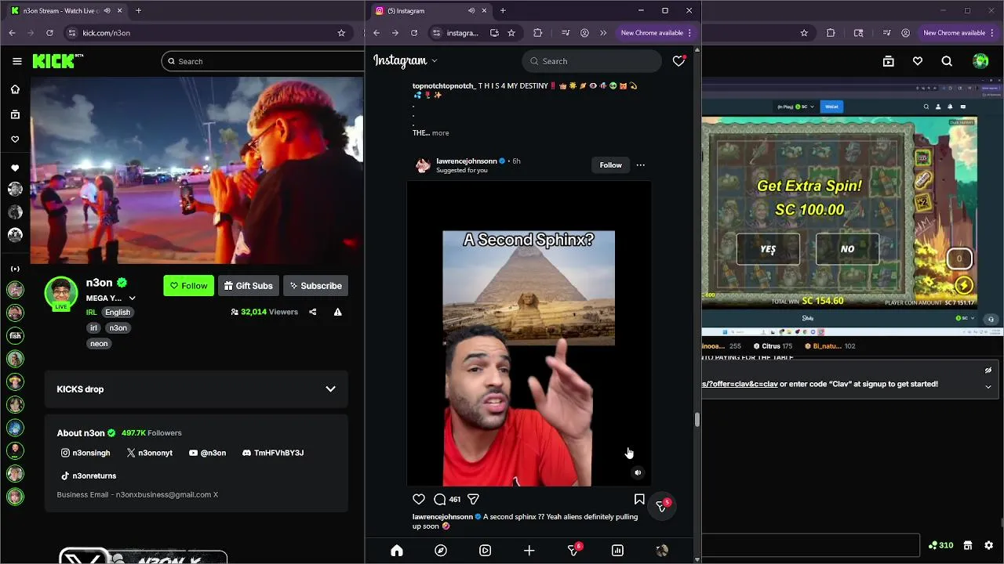
Task: Open media controls icon in Instagram window
Action: click(566, 33)
